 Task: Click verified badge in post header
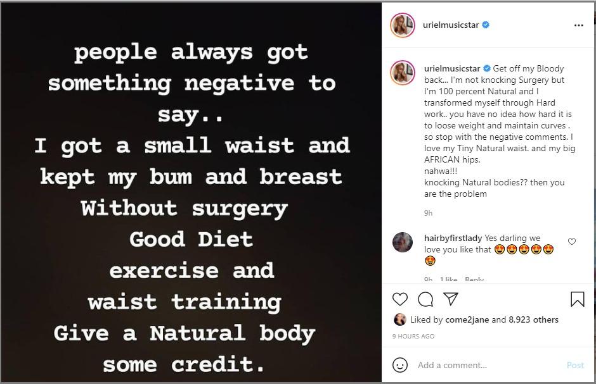[x=486, y=25]
